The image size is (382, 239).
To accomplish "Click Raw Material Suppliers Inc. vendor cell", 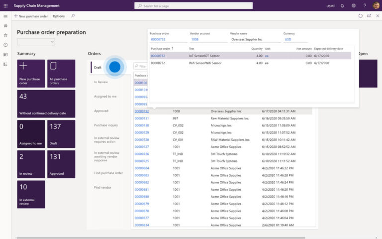I will click(230, 119).
